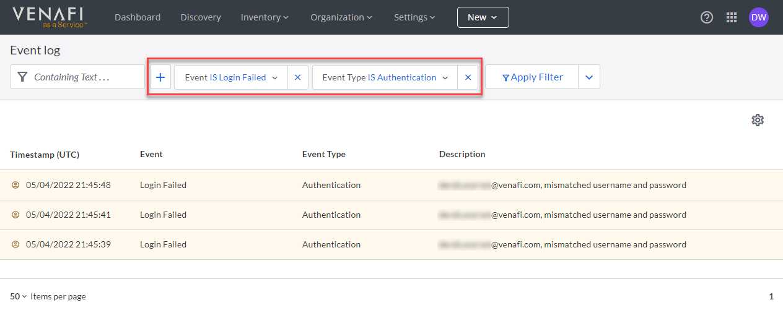This screenshot has height=313, width=783.
Task: Click Authentication in the 21:45:41 row
Action: pyautogui.click(x=331, y=215)
